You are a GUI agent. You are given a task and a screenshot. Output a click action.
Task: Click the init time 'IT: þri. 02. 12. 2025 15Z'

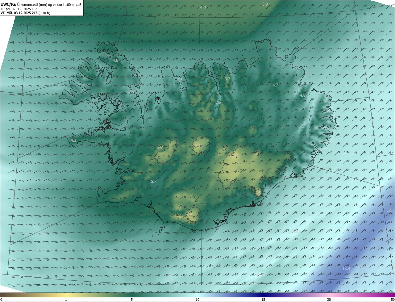19,9
